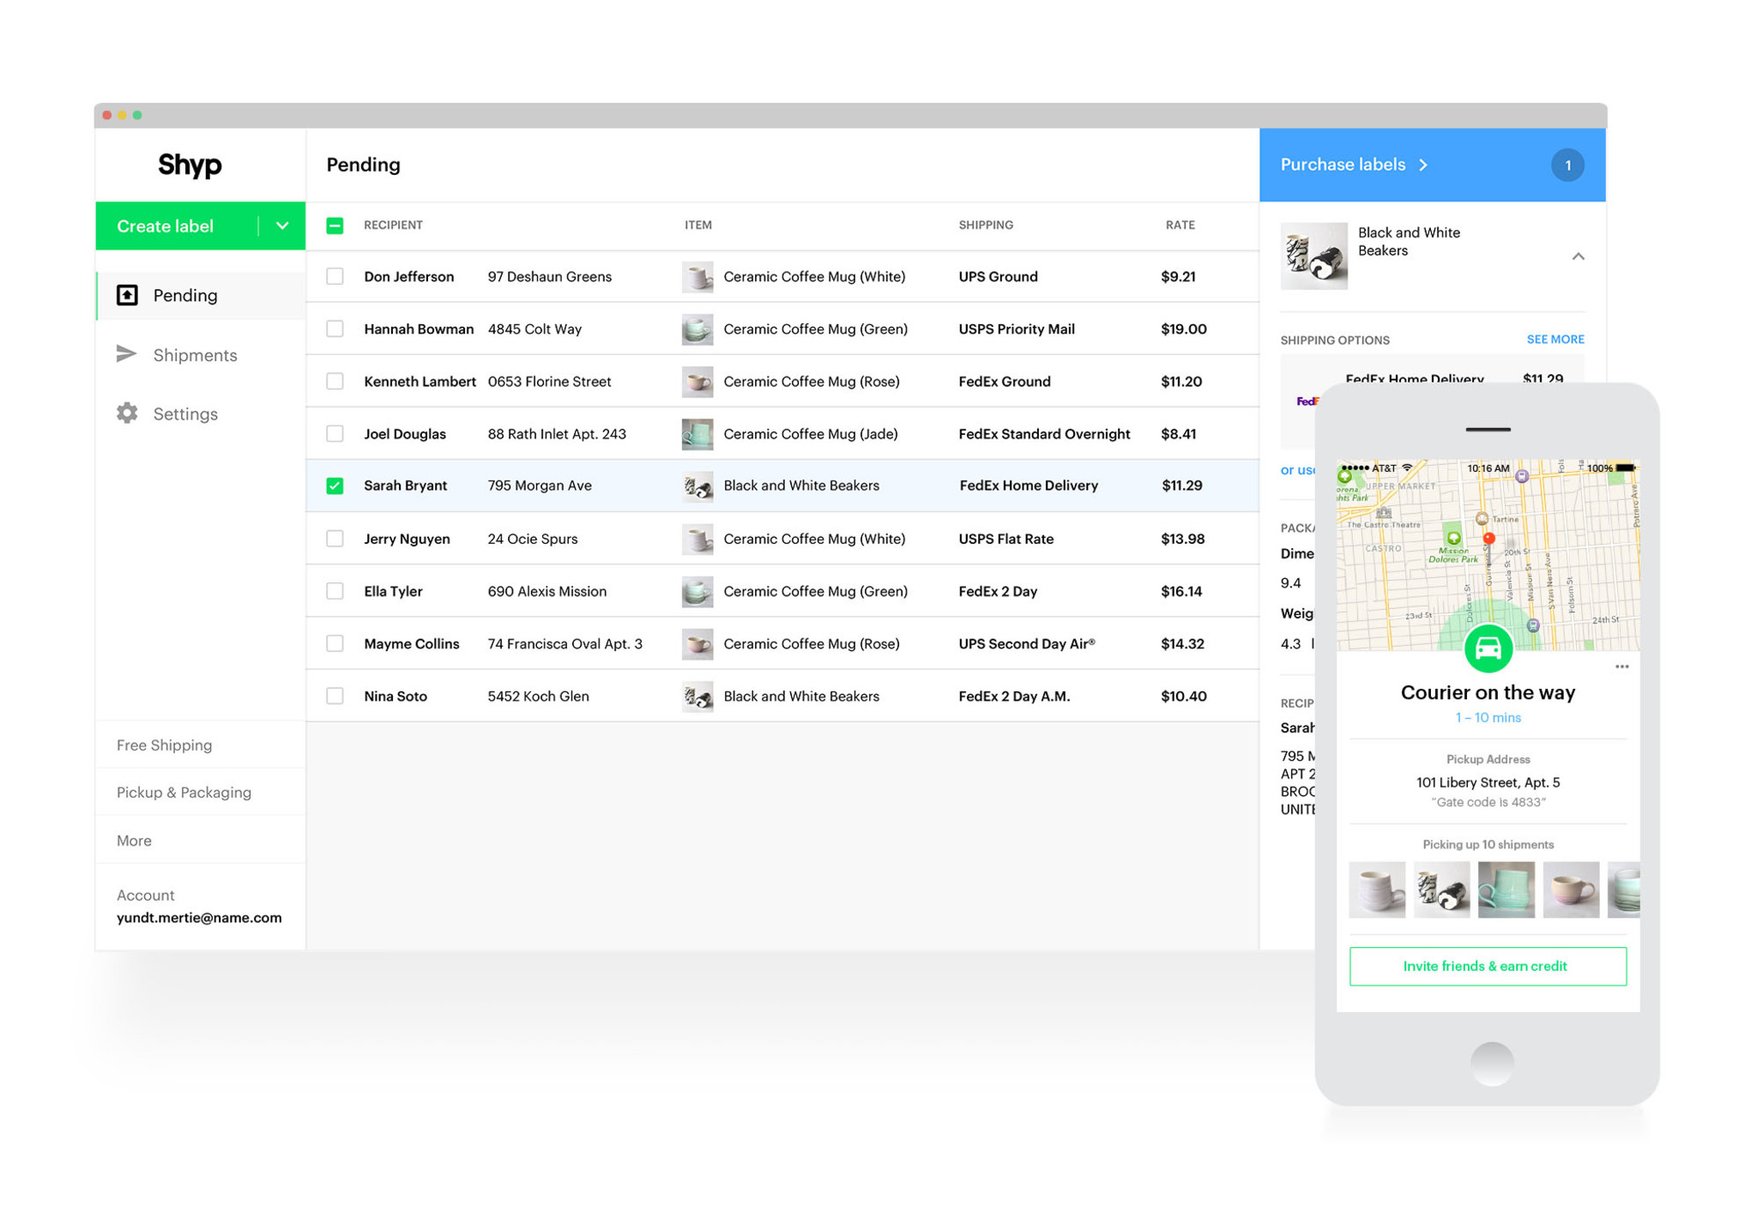Click Kenneth Lambert's rose mug thumbnail
Viewport: 1757px width, 1230px height.
click(x=697, y=382)
